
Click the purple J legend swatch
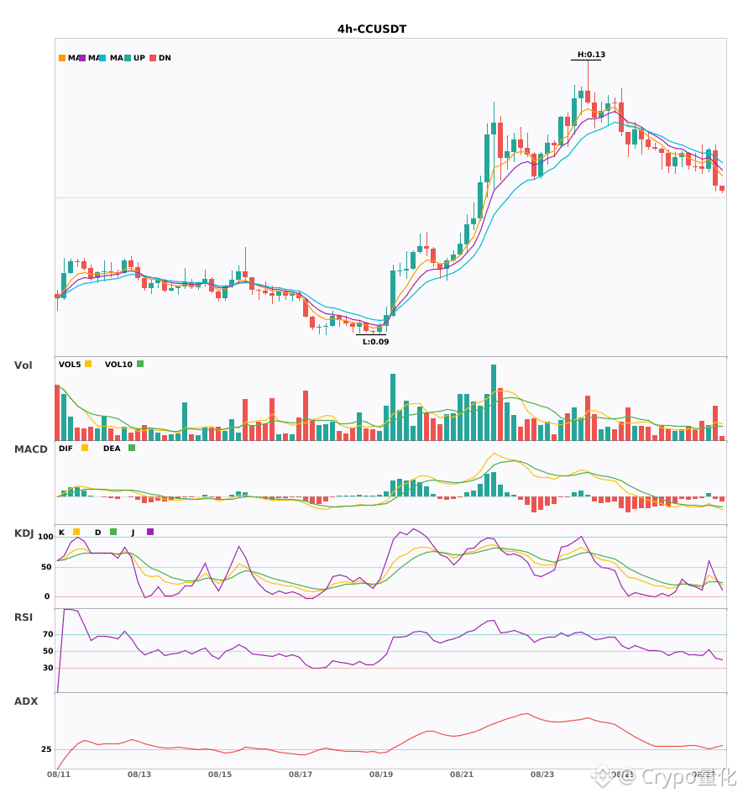pos(150,532)
